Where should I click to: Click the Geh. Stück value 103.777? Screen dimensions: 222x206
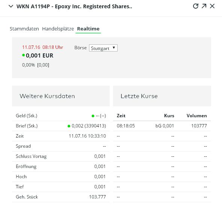pos(97,197)
